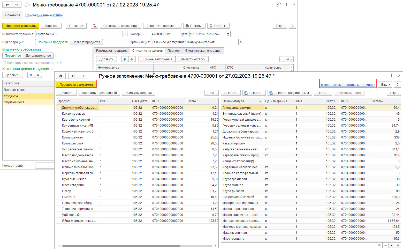
Task: Move category down arrow under Категории довольствующихся
Action: point(38,75)
